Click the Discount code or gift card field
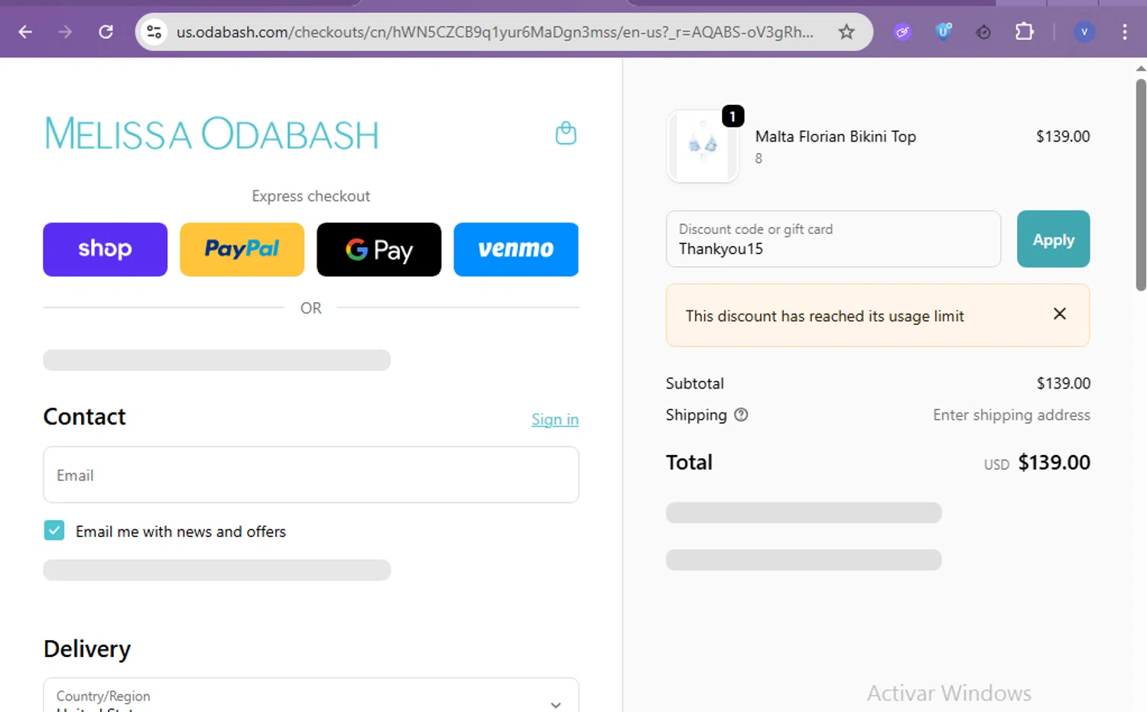The height and width of the screenshot is (712, 1147). point(833,239)
